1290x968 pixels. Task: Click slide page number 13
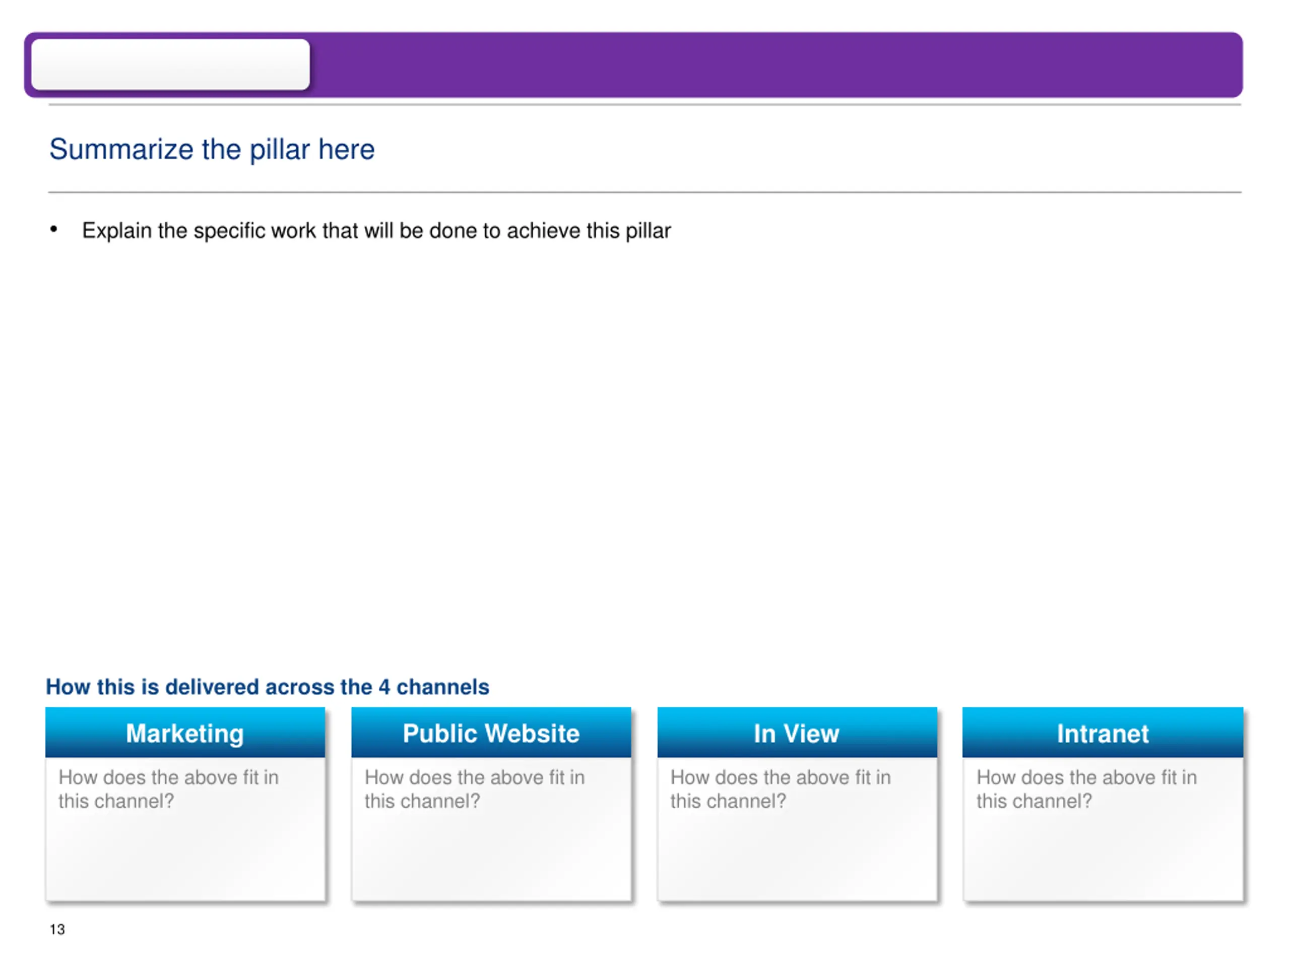click(x=57, y=930)
